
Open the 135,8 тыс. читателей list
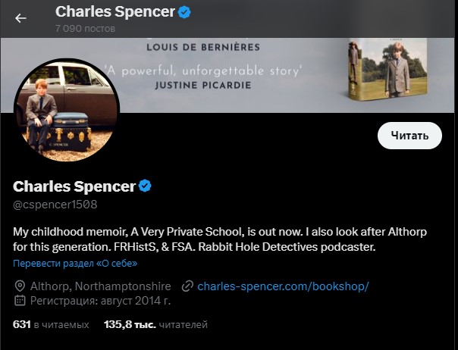155,324
